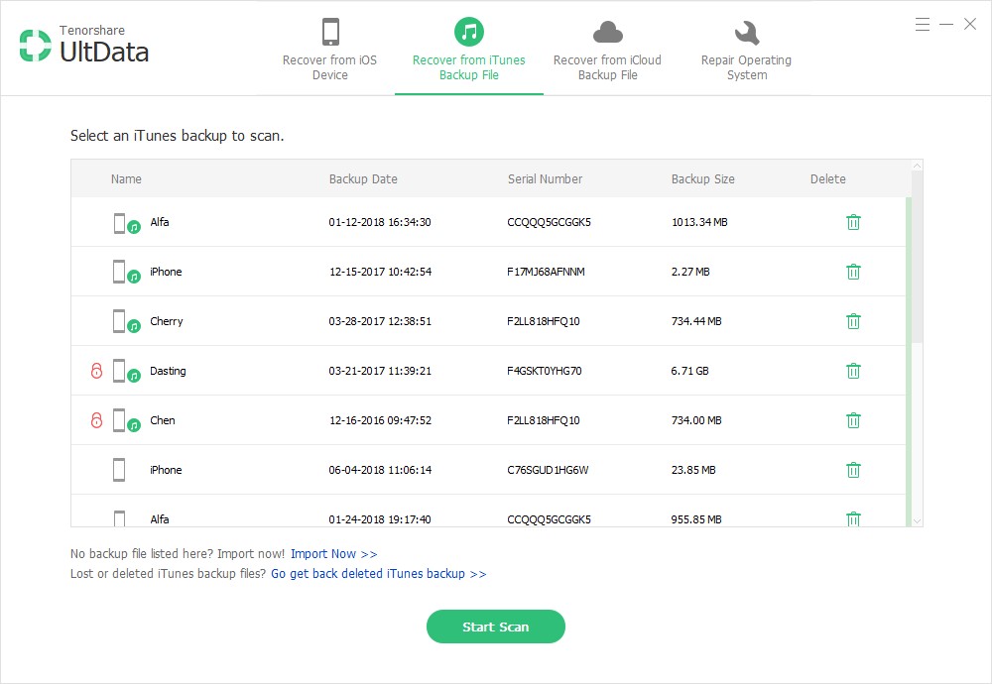Click date 03-21-2017 11:39:21

(380, 371)
